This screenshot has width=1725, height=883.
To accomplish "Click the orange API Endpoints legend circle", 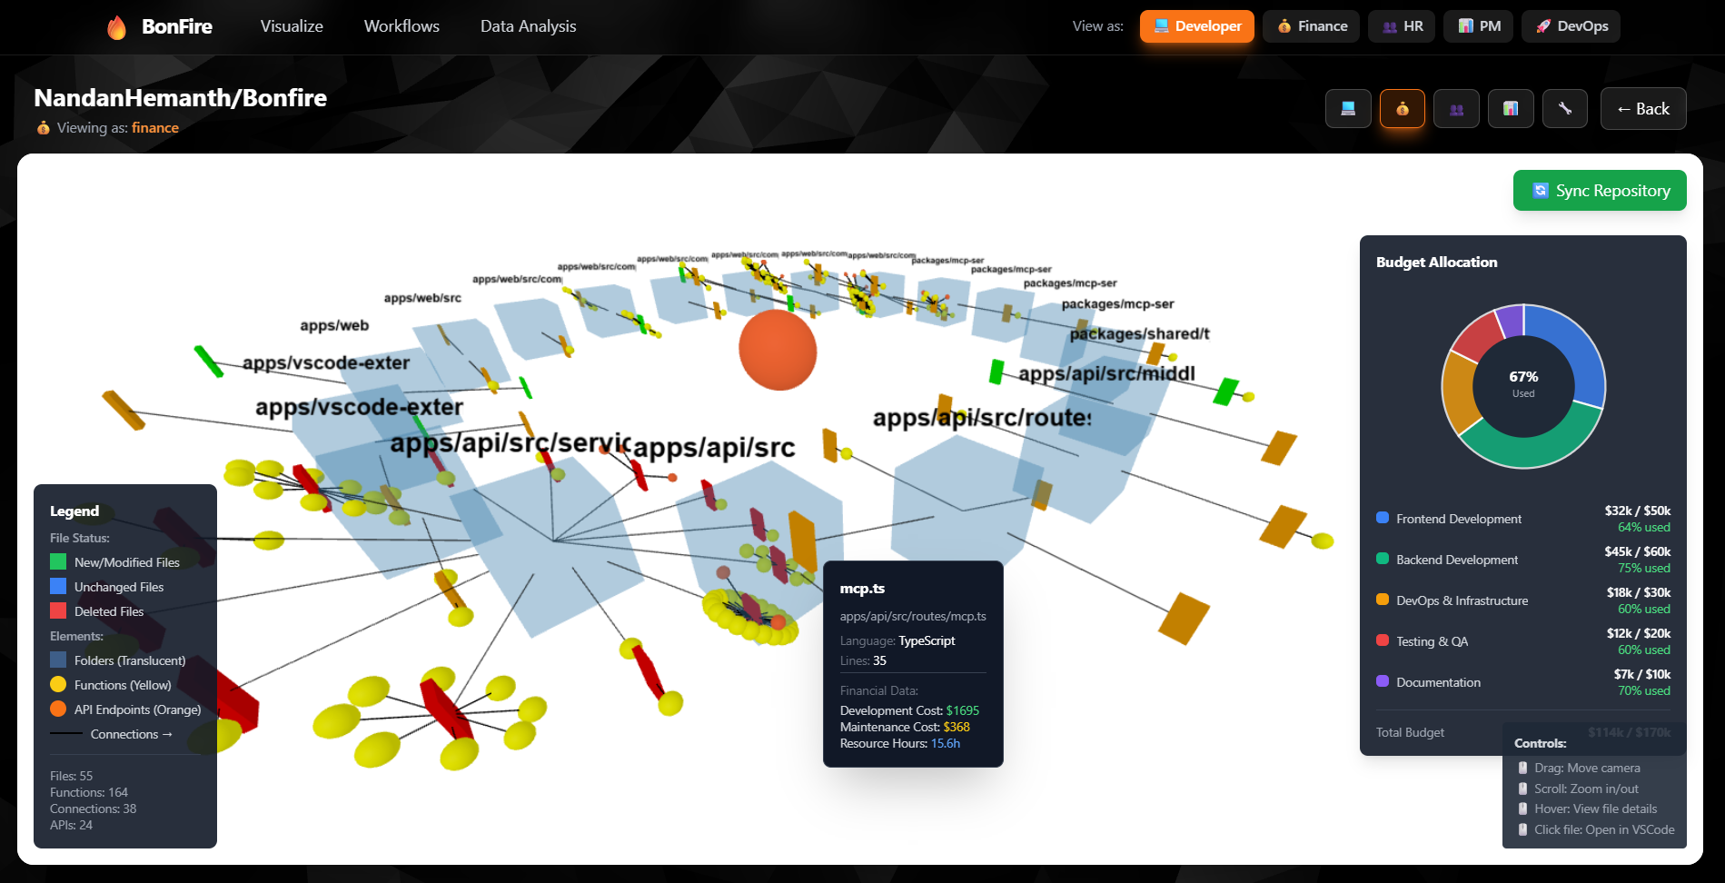I will 58,709.
